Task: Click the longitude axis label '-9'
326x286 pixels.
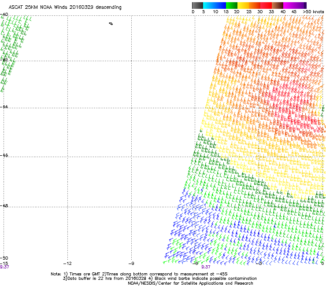Action: pyautogui.click(x=131, y=264)
